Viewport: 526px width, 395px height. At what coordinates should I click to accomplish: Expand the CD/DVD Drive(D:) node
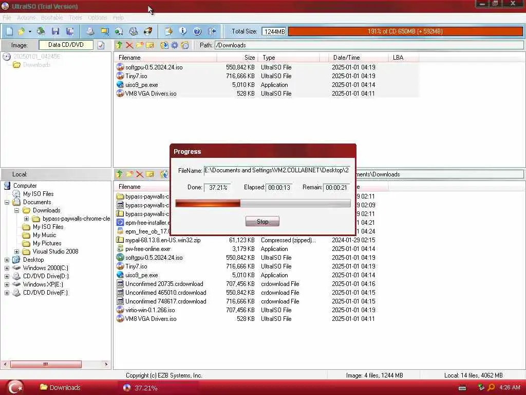click(7, 276)
